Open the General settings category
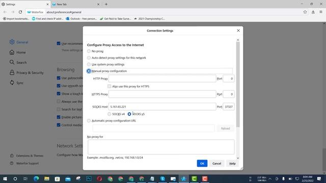 [19, 42]
